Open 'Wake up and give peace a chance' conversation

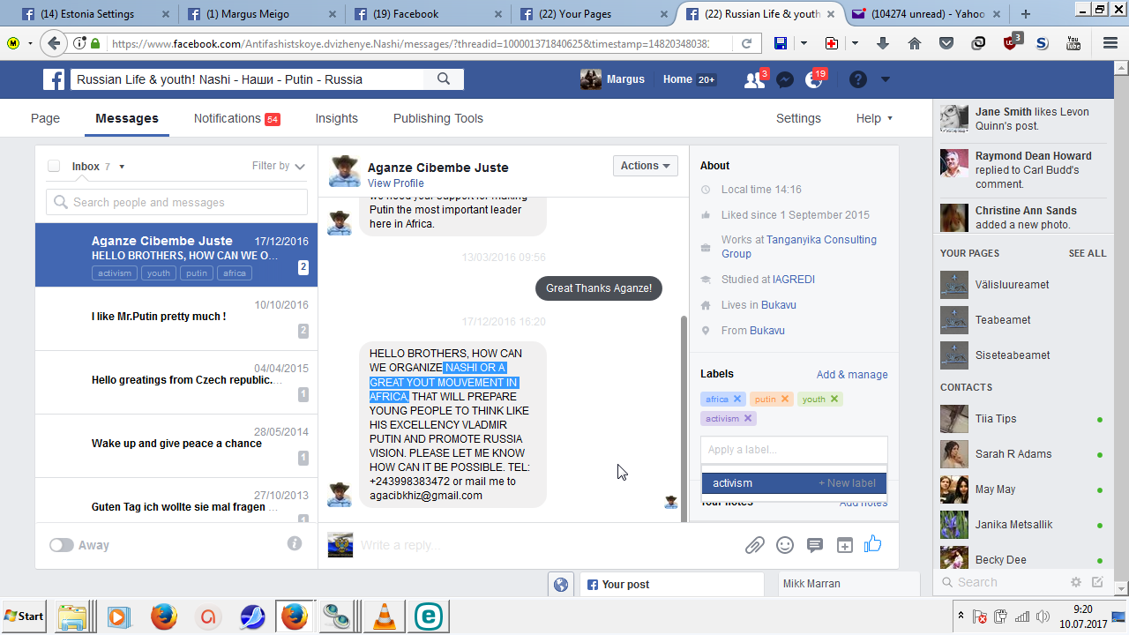(x=176, y=444)
